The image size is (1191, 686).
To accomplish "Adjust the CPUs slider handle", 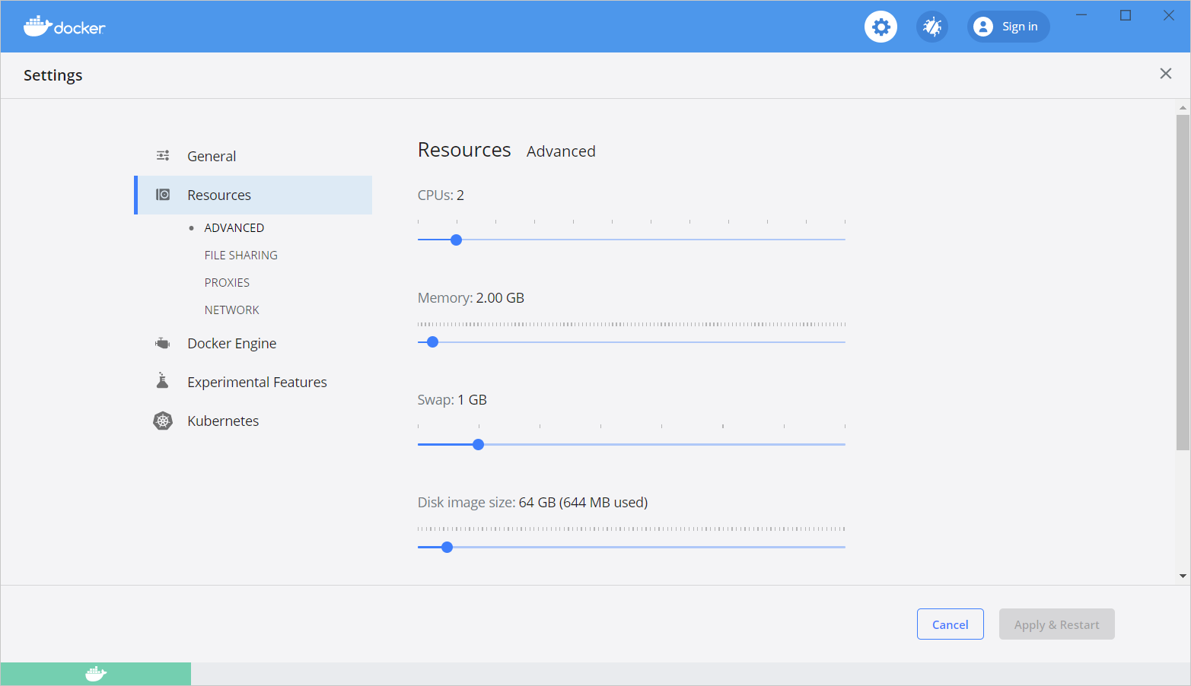I will pyautogui.click(x=456, y=239).
